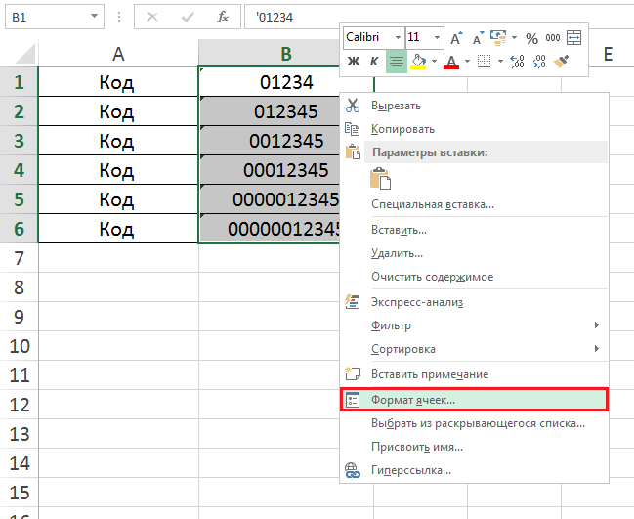Choose Копировать from context menu
634x519 pixels.
click(475, 129)
